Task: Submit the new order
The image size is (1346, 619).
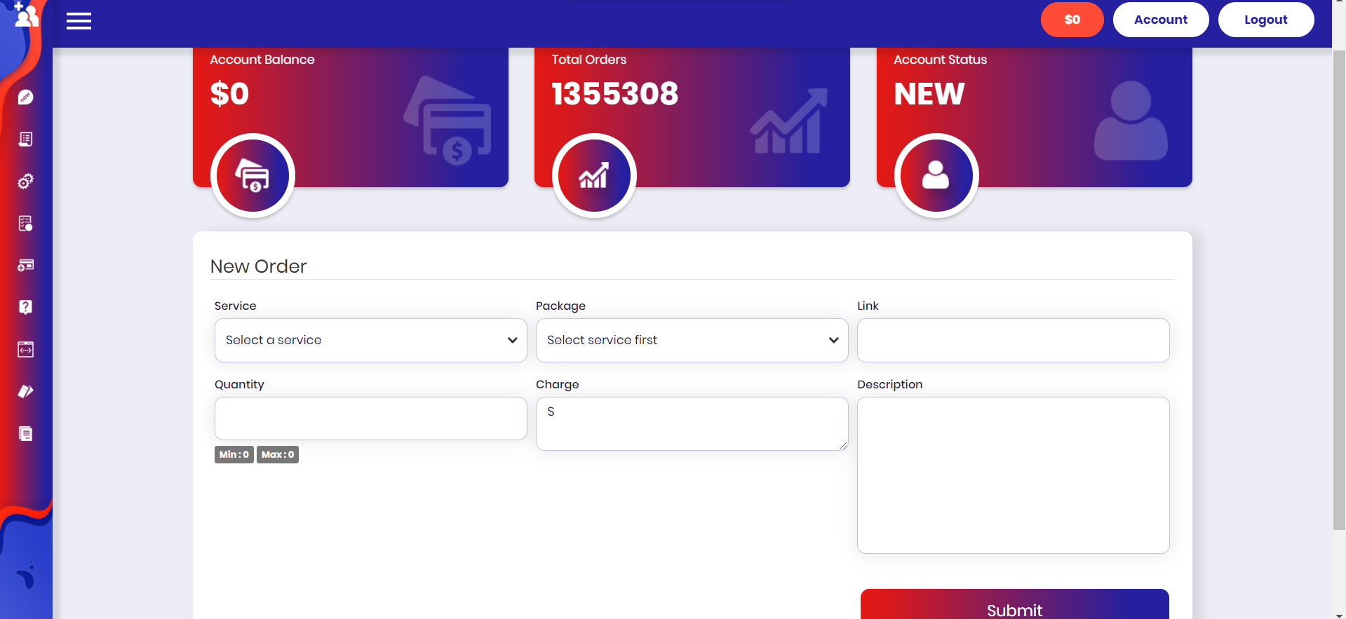Action: click(x=1014, y=604)
